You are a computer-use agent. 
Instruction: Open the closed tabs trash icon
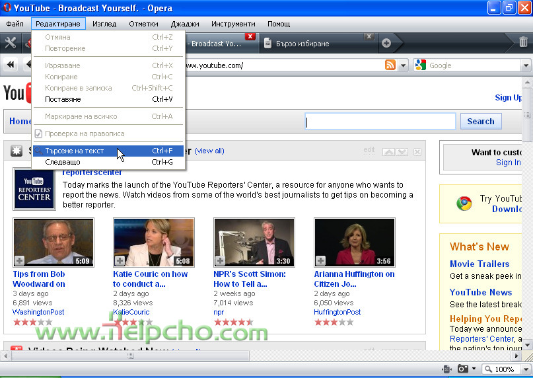click(x=523, y=42)
